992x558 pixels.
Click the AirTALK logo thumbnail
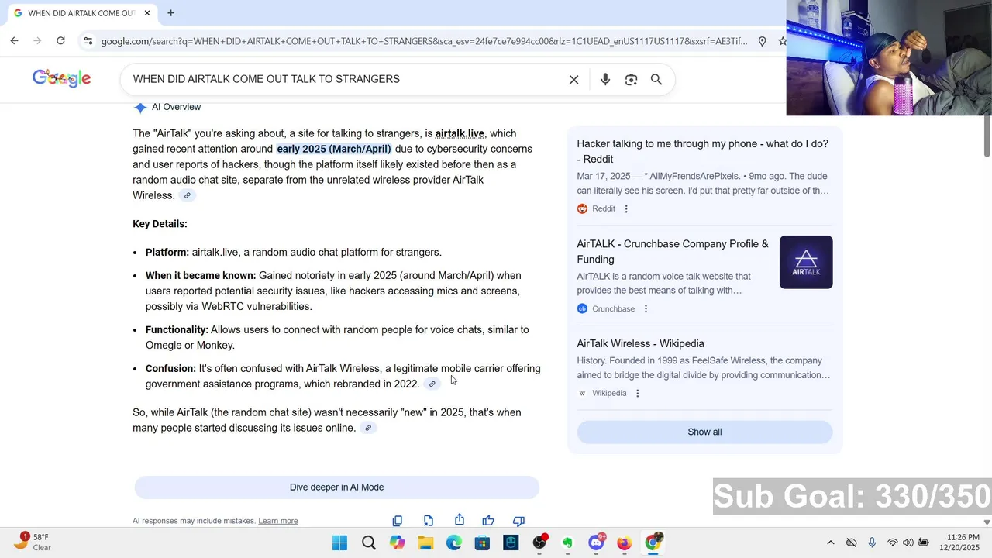coord(806,262)
